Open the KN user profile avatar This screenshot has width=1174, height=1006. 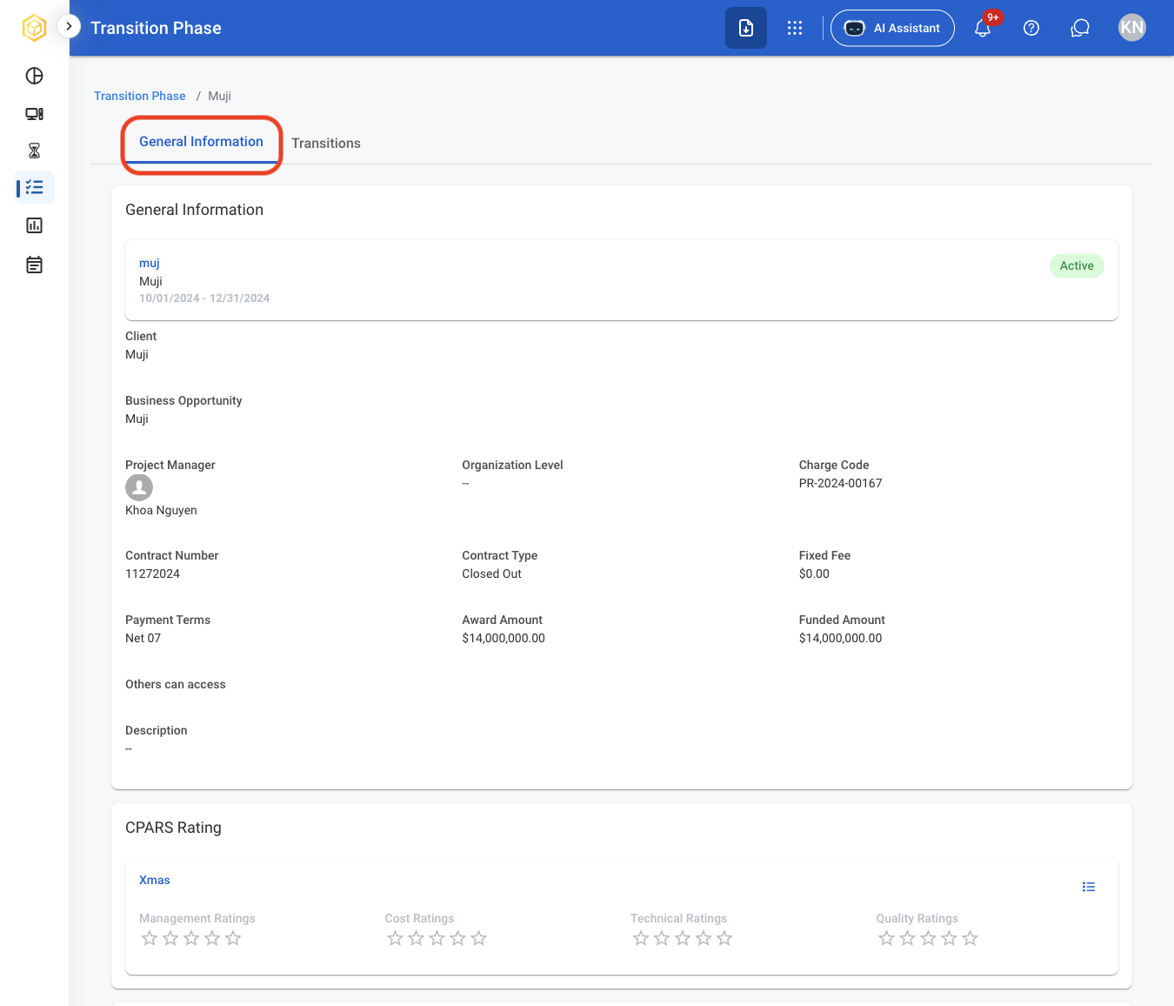tap(1132, 27)
